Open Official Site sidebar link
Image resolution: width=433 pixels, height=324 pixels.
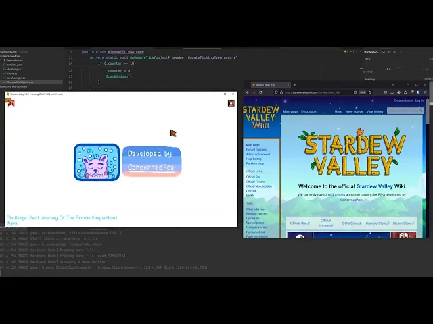pyautogui.click(x=253, y=177)
